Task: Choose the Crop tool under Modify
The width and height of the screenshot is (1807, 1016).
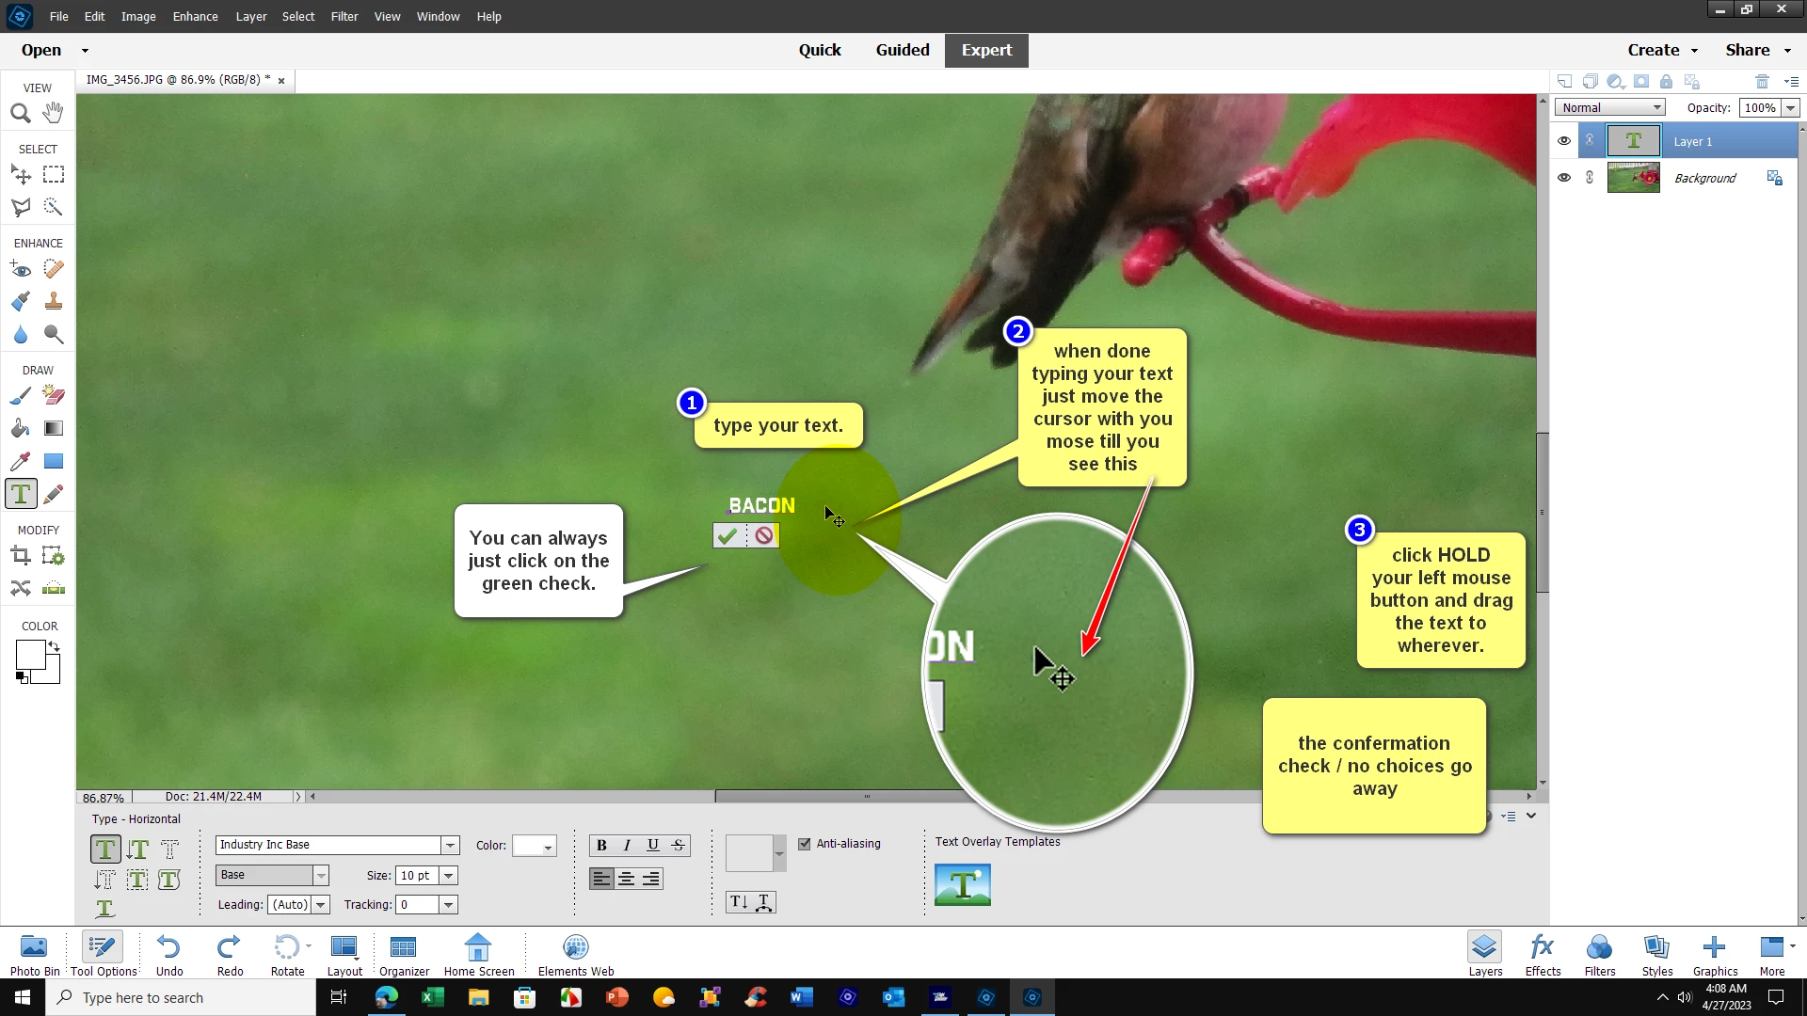Action: [x=20, y=556]
